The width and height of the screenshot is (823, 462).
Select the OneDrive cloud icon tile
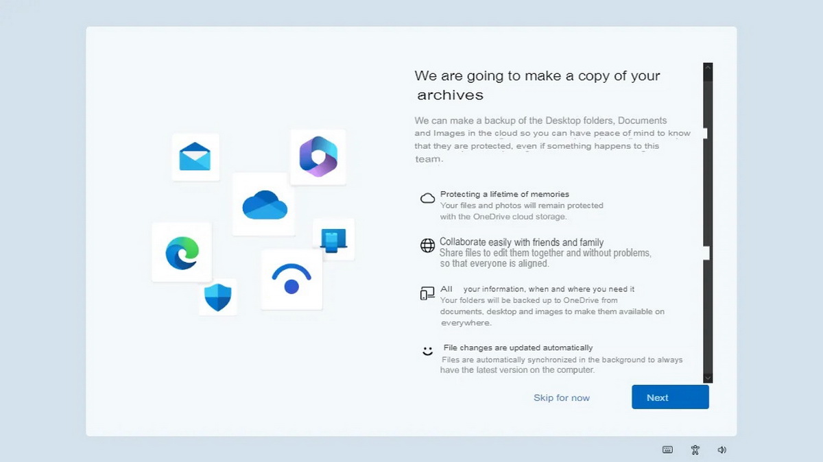pos(264,204)
